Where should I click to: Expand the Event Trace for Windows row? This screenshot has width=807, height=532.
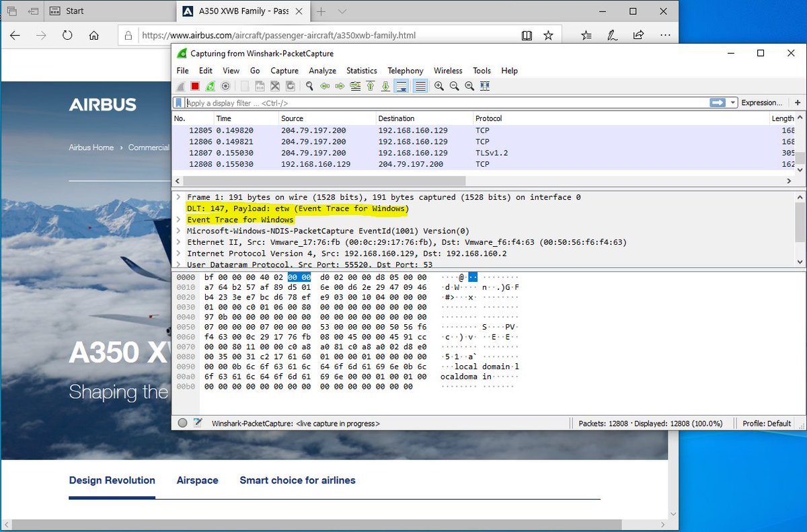pos(179,219)
